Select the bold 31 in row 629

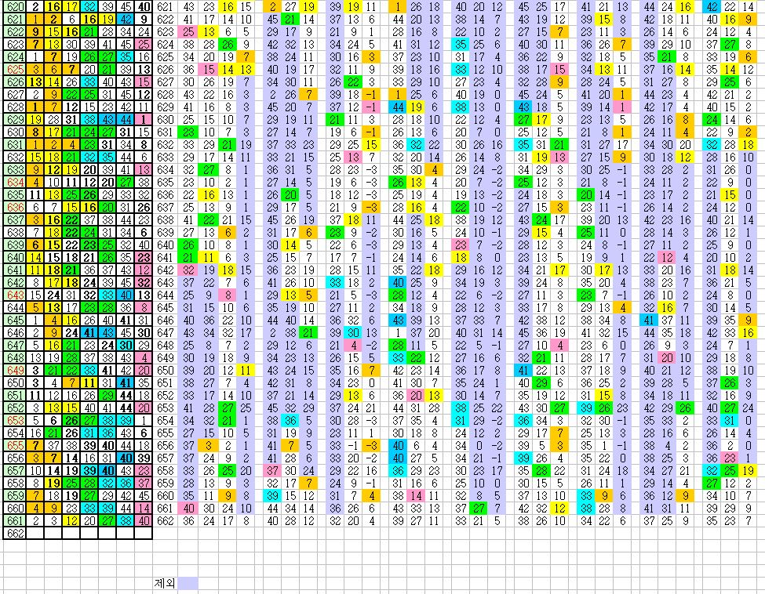click(71, 120)
